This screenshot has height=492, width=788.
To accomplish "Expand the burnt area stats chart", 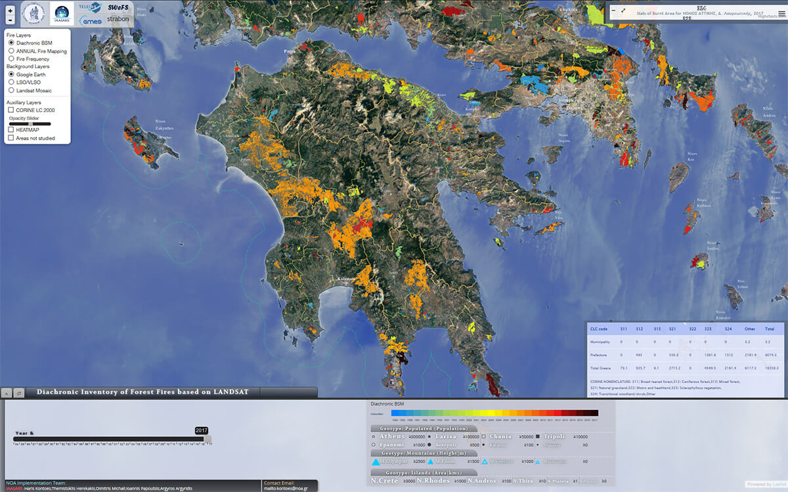I will point(623,10).
